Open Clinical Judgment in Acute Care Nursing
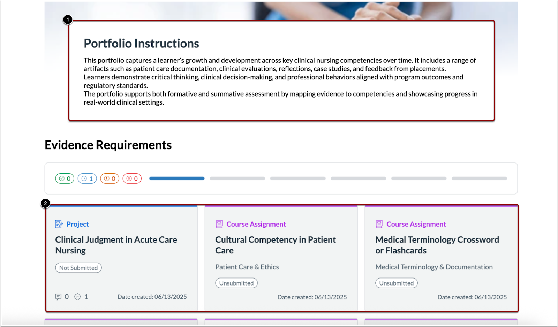 116,245
